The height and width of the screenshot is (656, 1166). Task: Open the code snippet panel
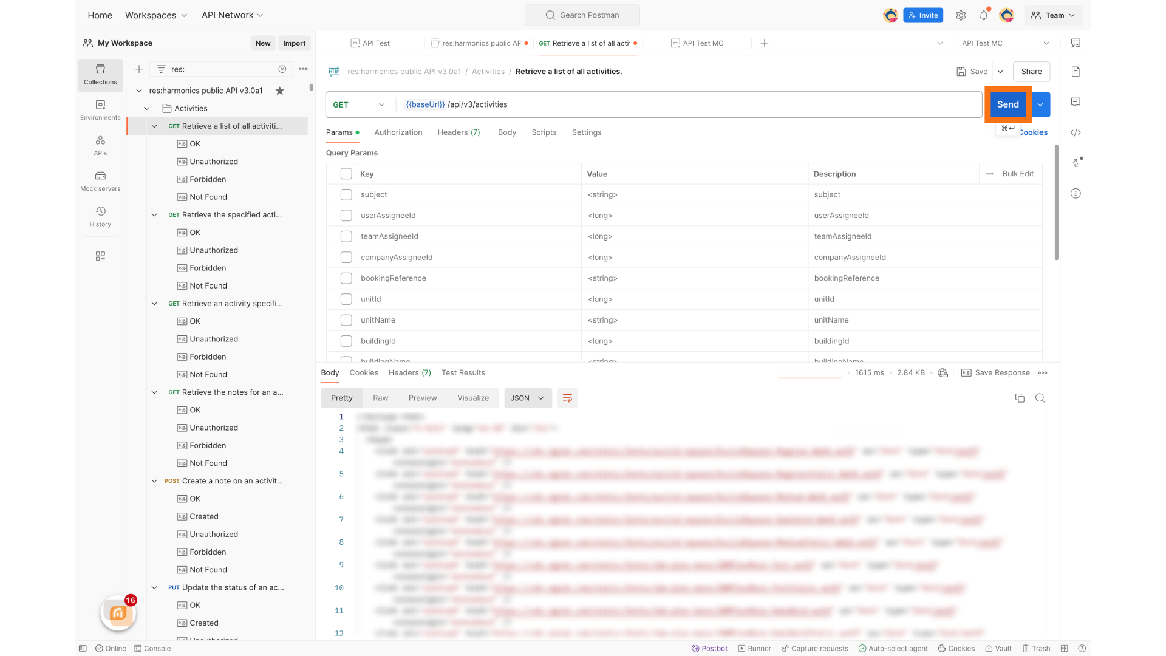(x=1076, y=132)
